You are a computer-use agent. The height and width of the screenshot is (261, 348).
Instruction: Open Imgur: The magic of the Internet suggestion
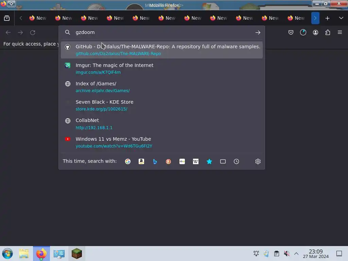click(x=161, y=68)
